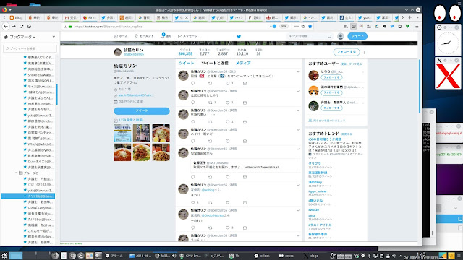Image resolution: width=463 pixels, height=260 pixels.
Task: Tick the checkbox in the window behind, lower right
Action: pos(460,219)
